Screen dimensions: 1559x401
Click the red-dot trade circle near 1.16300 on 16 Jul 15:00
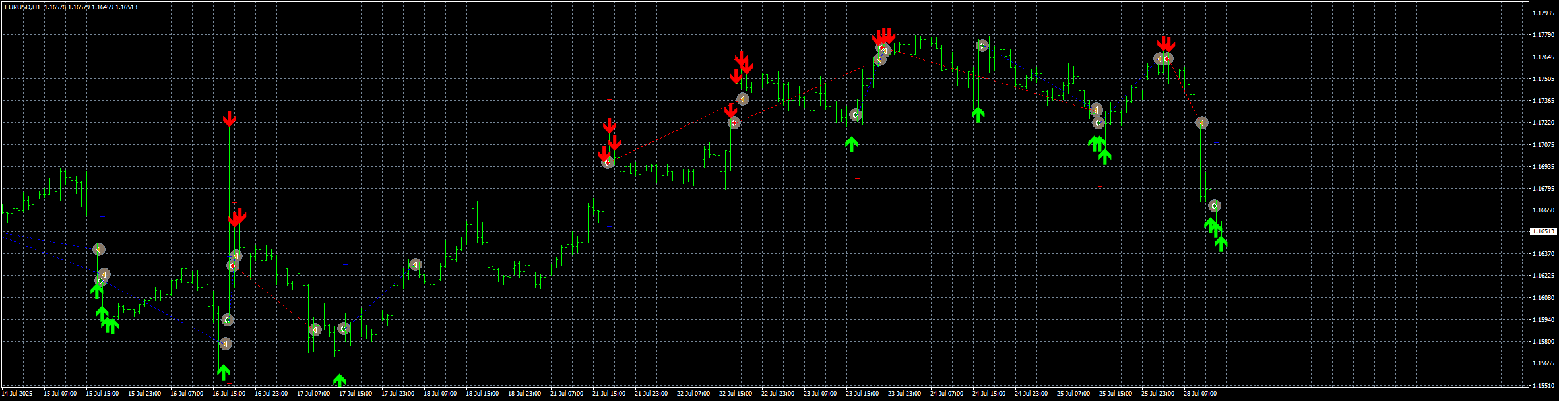(233, 266)
